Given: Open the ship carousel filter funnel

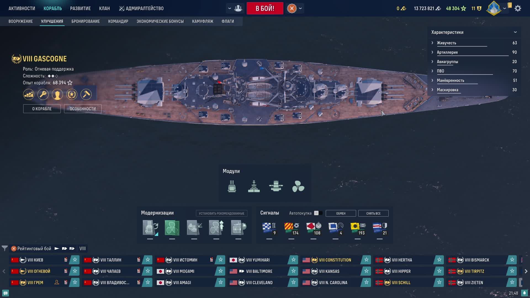Looking at the screenshot, I should point(4,248).
